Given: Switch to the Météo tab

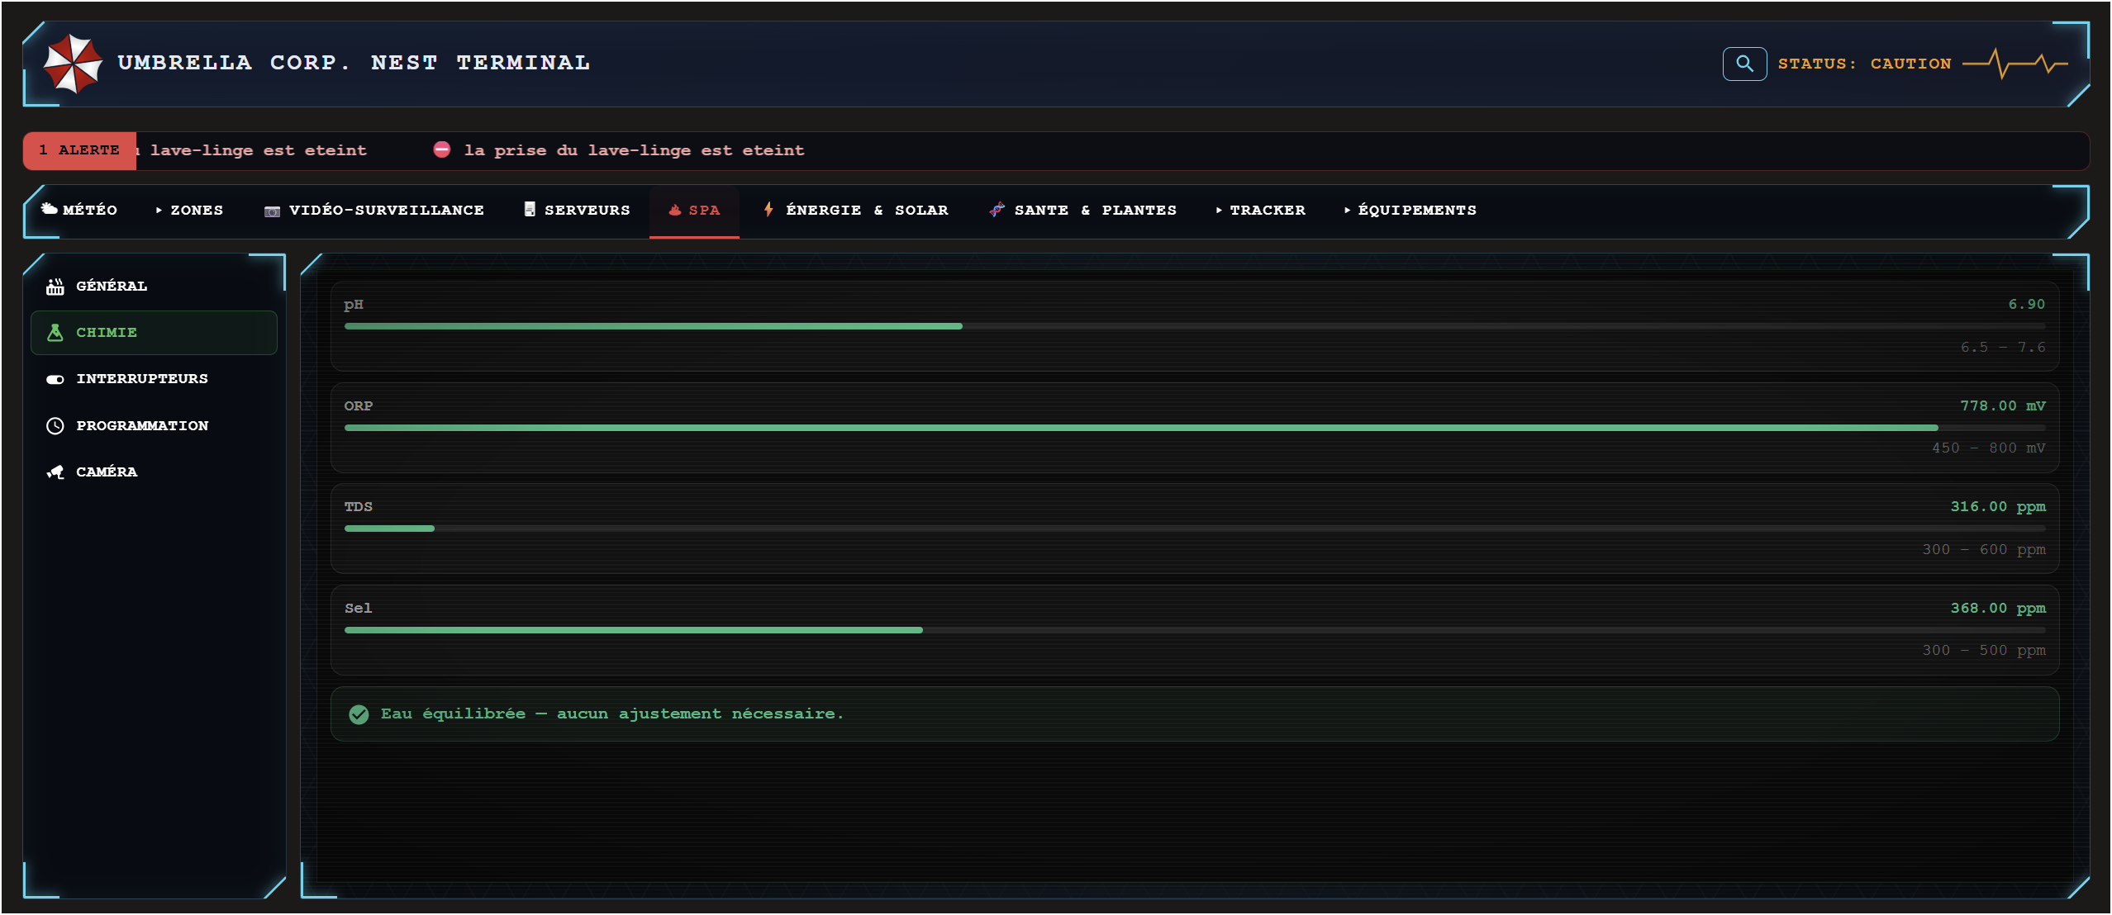Looking at the screenshot, I should pyautogui.click(x=80, y=210).
